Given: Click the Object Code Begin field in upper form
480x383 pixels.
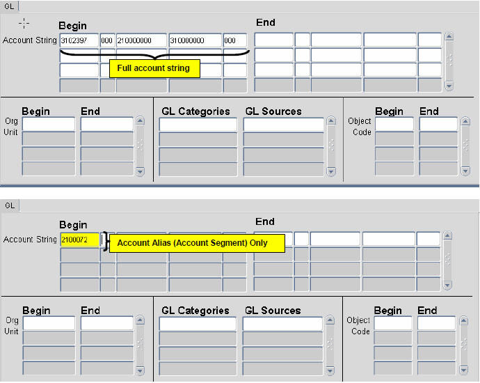Looking at the screenshot, I should tap(394, 124).
